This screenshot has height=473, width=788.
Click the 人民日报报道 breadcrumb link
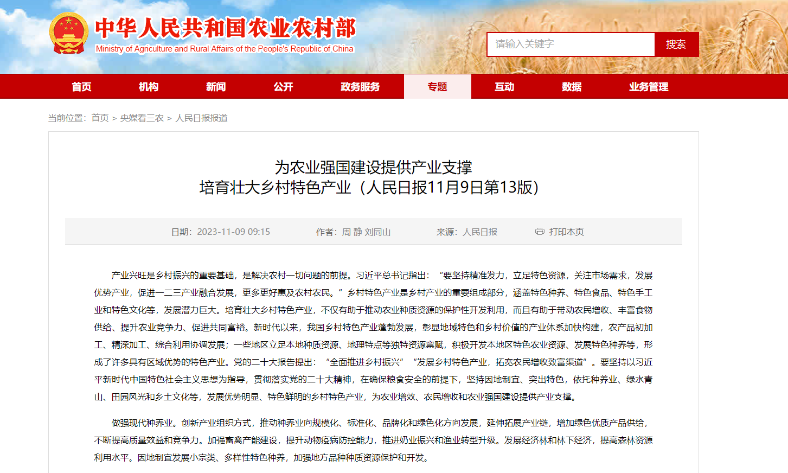point(201,118)
